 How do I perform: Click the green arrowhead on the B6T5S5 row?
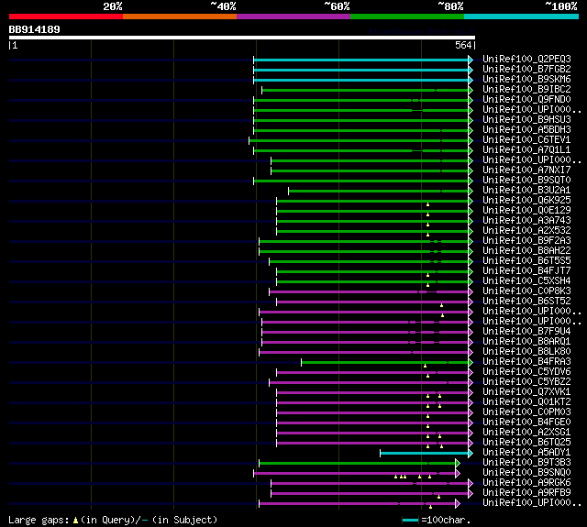tap(471, 261)
